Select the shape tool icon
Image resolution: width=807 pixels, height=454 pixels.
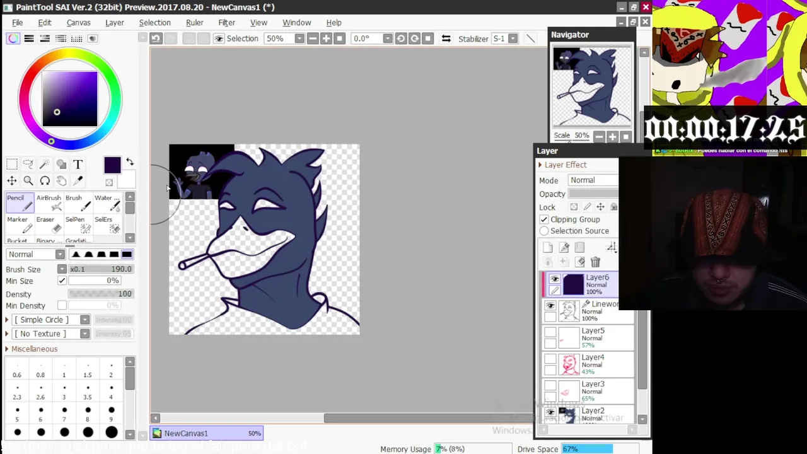tap(61, 165)
